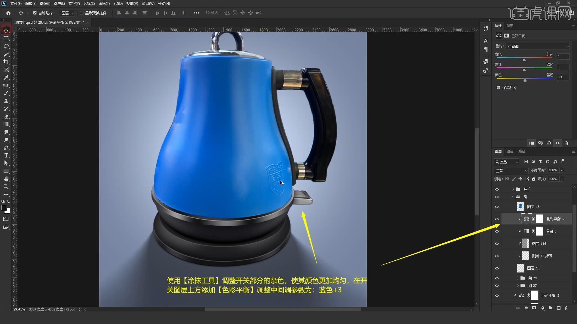Select the Eyedropper tool
This screenshot has width=577, height=324.
tap(6, 77)
